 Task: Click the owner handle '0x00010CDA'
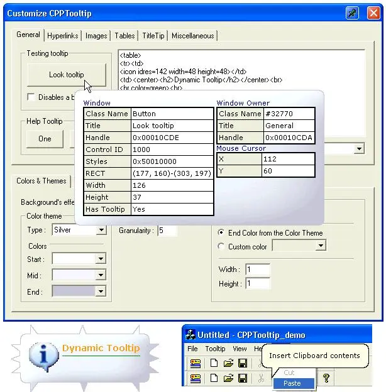[289, 138]
